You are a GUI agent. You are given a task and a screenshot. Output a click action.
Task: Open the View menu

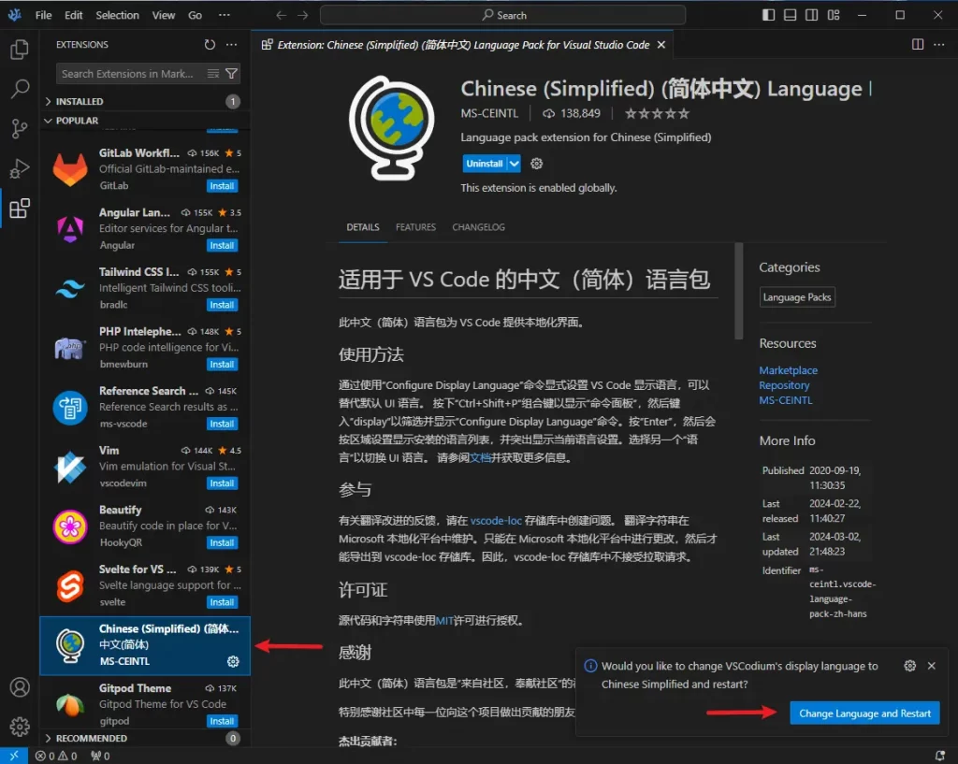point(163,15)
